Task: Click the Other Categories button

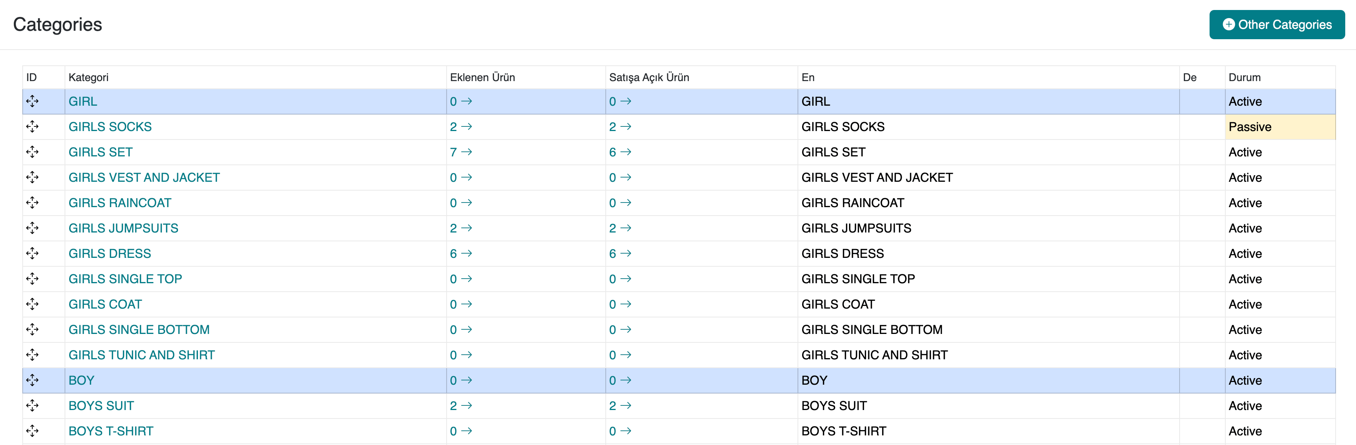Action: coord(1276,25)
